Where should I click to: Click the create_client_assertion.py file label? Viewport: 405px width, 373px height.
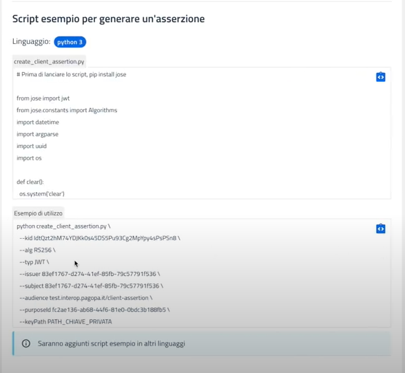[49, 61]
